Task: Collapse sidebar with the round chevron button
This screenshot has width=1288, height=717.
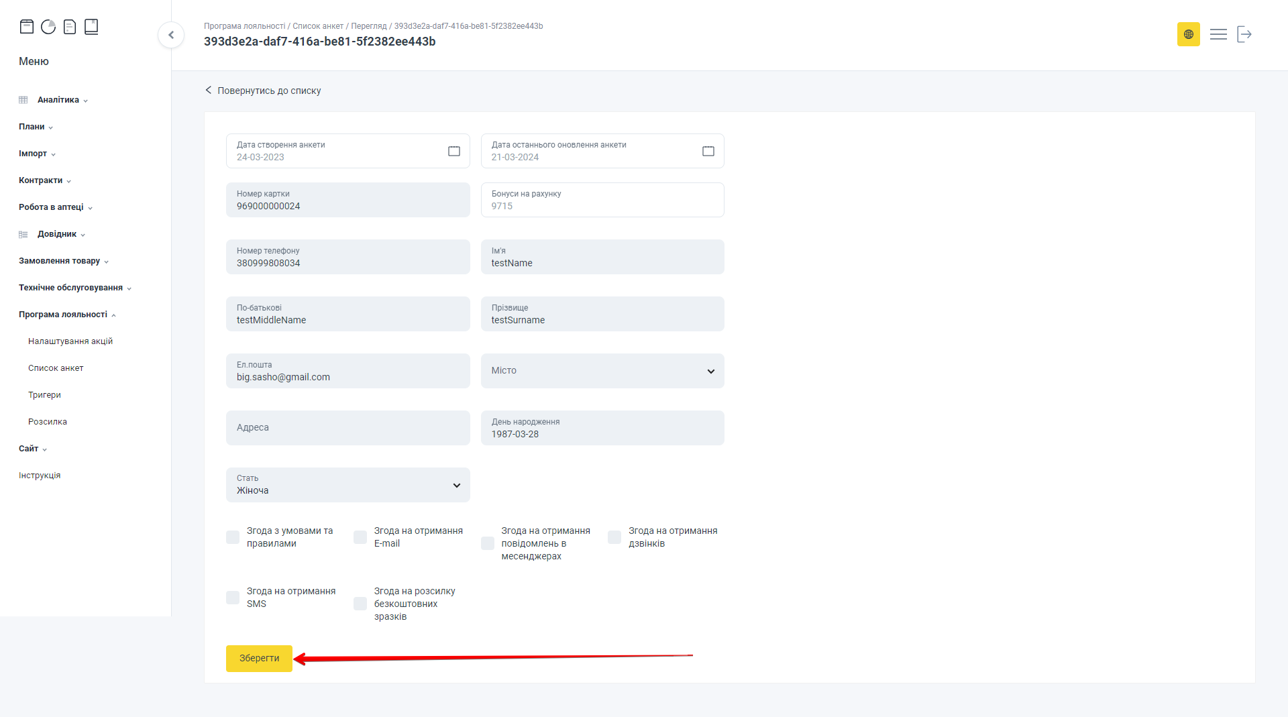Action: [171, 35]
